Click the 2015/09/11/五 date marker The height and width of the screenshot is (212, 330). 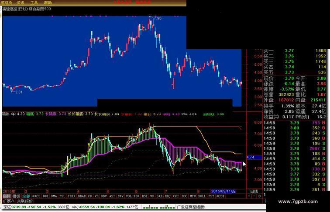click(223, 191)
